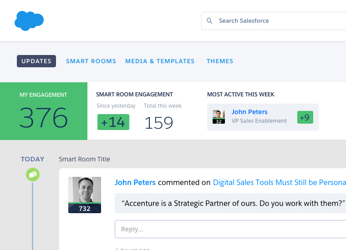346x250 pixels.
Task: Click the Accenture comment quote
Action: (x=230, y=203)
